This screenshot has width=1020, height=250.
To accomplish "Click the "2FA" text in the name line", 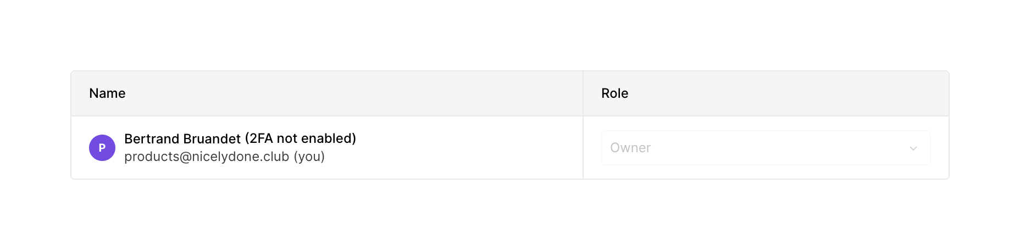I will tap(261, 138).
